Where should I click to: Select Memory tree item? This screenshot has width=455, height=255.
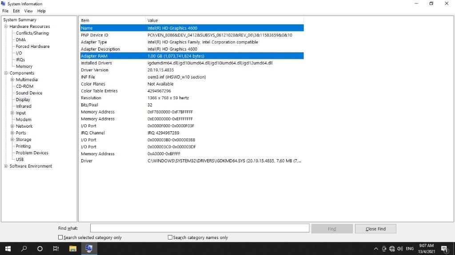coord(24,67)
